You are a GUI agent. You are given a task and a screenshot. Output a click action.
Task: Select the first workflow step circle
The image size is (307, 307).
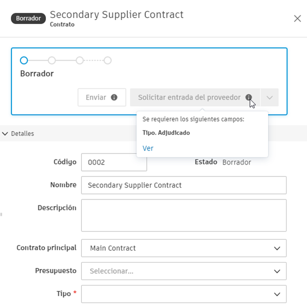[x=24, y=60]
